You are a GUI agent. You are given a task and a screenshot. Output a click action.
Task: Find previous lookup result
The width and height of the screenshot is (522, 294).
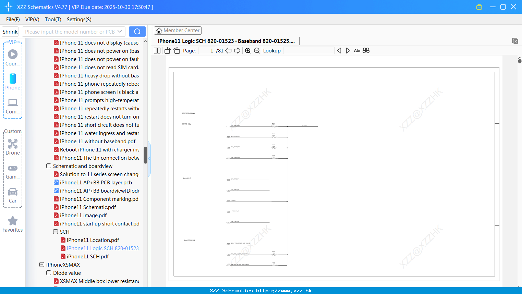(x=339, y=51)
